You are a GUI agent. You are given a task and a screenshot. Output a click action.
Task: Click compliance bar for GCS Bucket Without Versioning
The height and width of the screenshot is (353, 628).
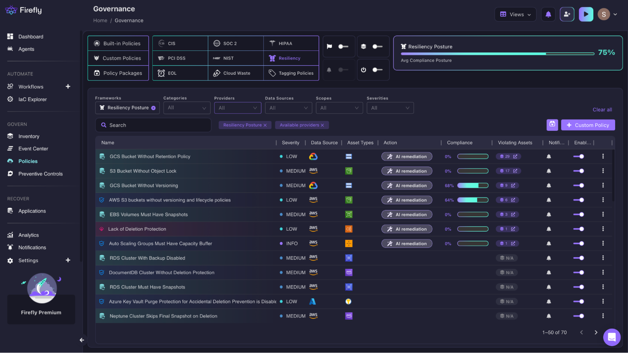(x=472, y=186)
